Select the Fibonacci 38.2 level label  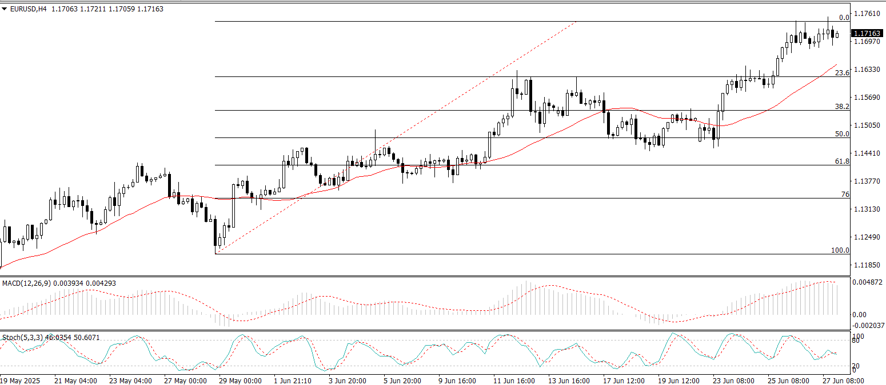point(843,107)
